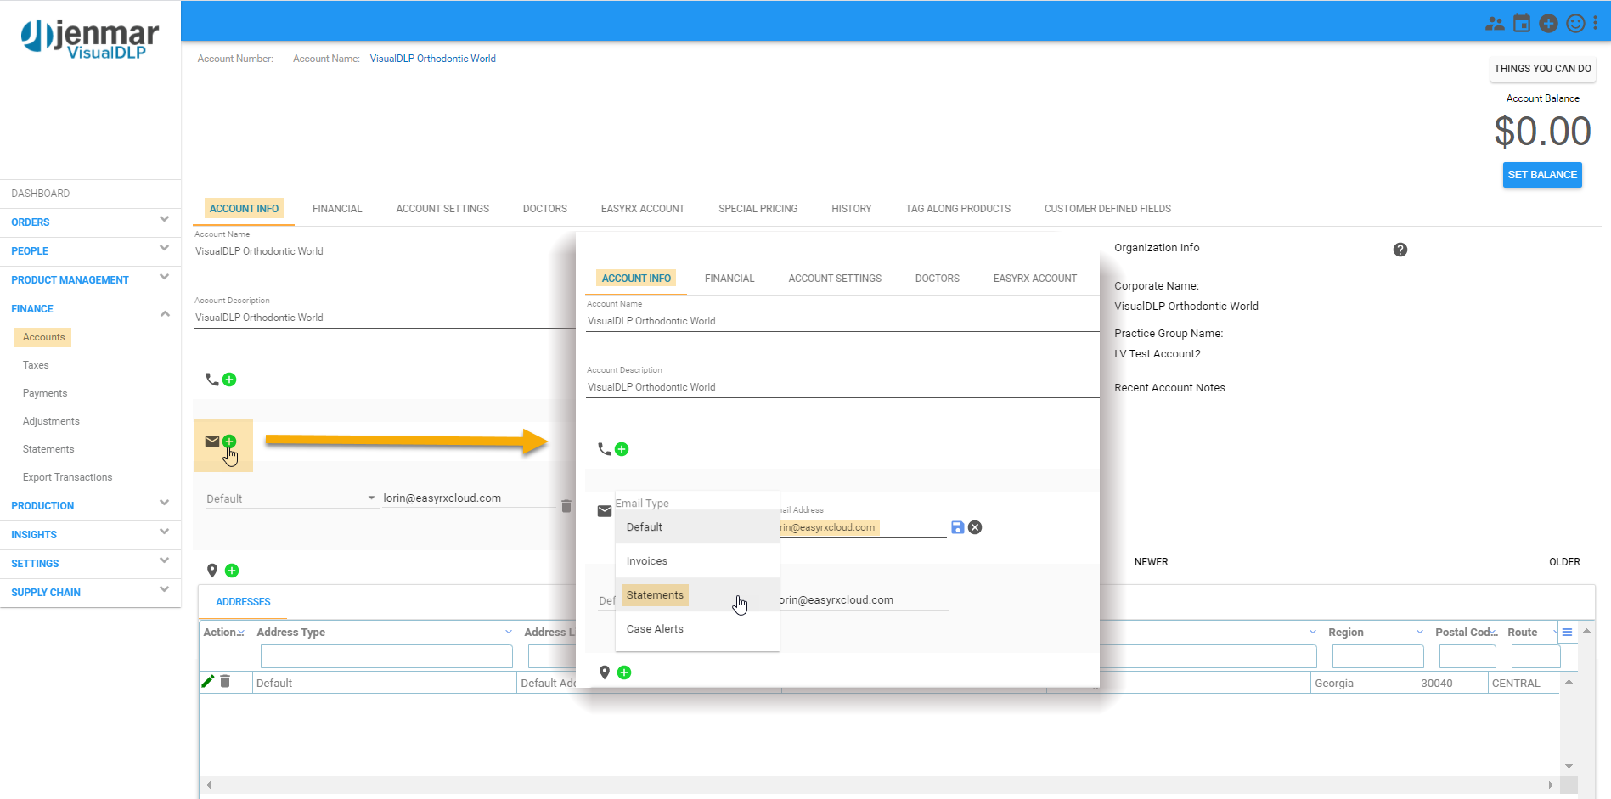This screenshot has width=1611, height=799.
Task: Open Accounts under Finance
Action: point(43,337)
